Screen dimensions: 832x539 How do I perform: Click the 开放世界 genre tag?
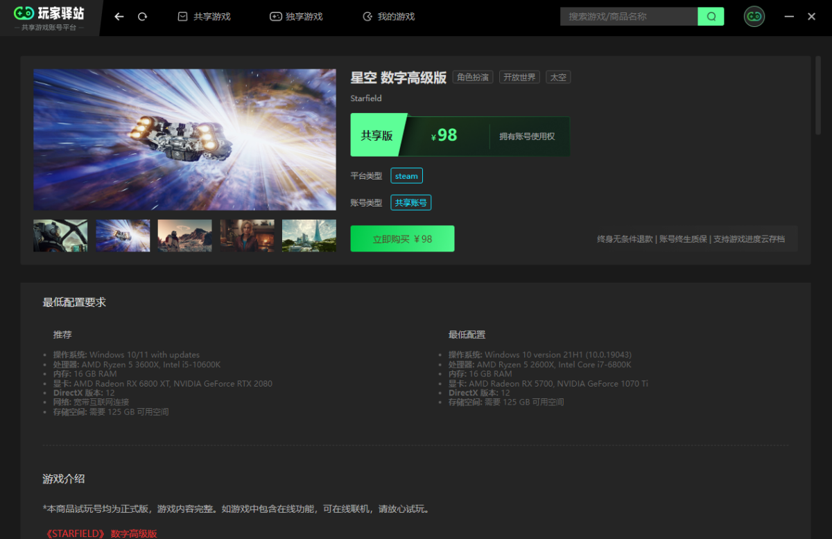519,77
